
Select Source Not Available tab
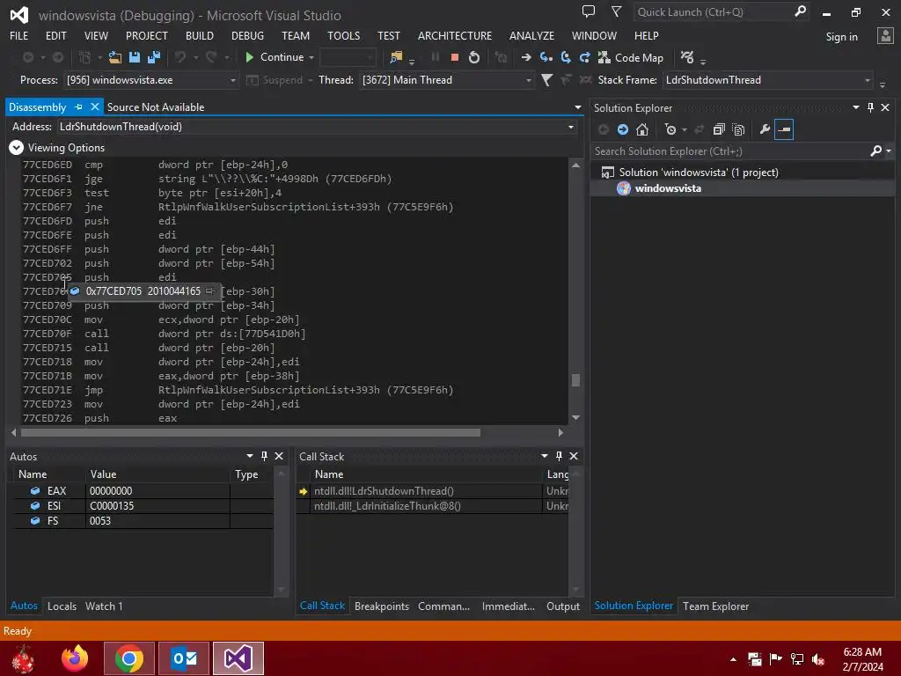155,107
